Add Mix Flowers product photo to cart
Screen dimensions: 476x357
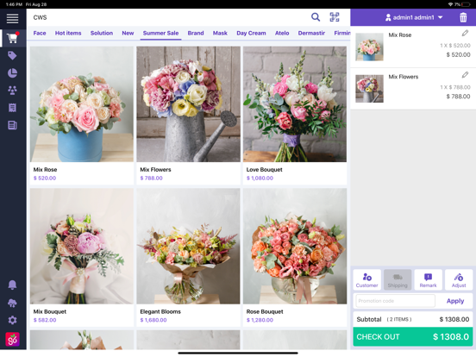(188, 104)
